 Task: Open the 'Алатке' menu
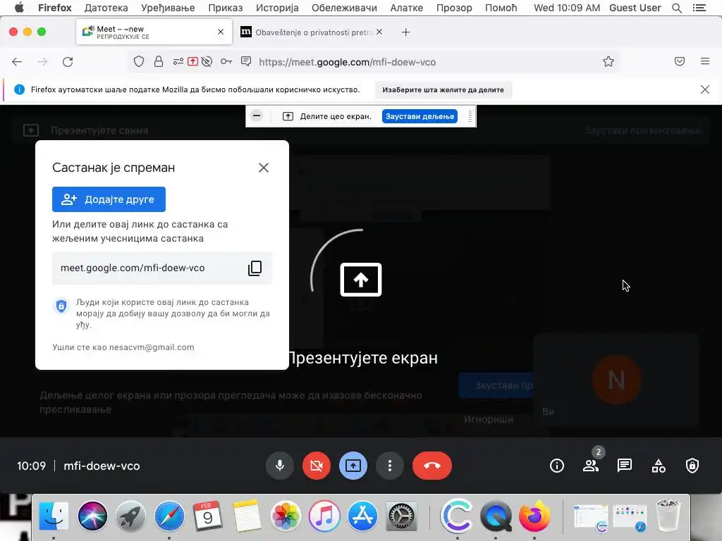(407, 8)
